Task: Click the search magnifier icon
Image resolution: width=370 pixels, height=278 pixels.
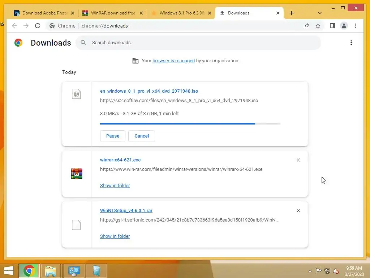Action: point(83,43)
